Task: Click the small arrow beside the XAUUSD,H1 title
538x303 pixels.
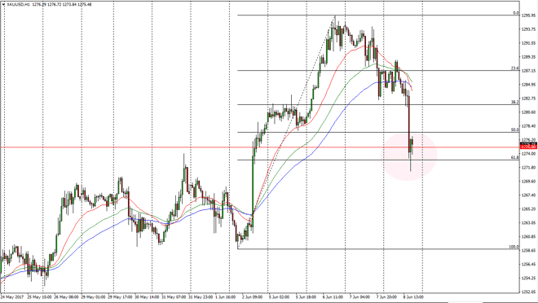Action: tap(3, 4)
